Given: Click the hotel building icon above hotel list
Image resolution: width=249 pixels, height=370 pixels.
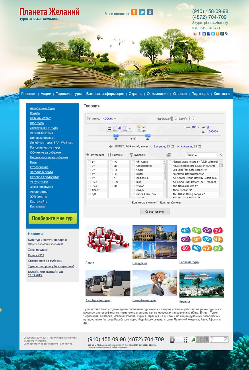Looking at the screenshot, I should pyautogui.click(x=169, y=155).
